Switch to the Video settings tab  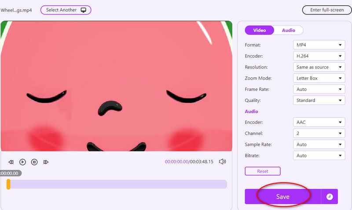coord(260,30)
